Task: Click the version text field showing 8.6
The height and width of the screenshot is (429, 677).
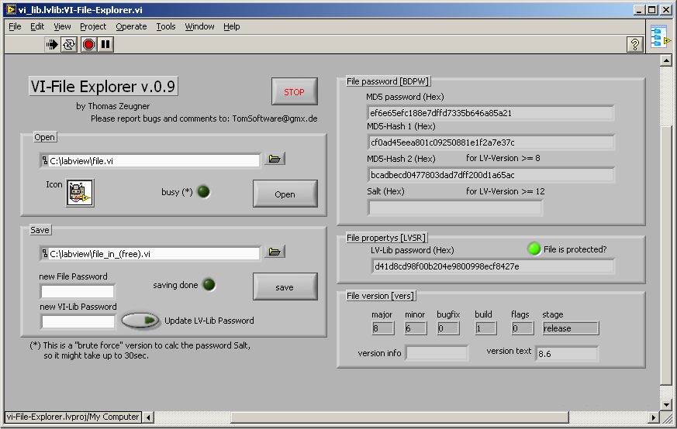Action: pyautogui.click(x=567, y=354)
